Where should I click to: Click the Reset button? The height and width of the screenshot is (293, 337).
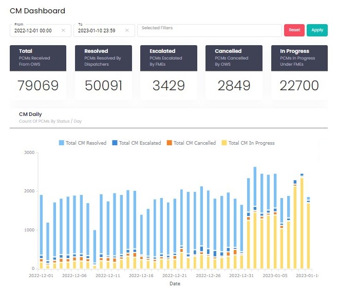point(294,30)
